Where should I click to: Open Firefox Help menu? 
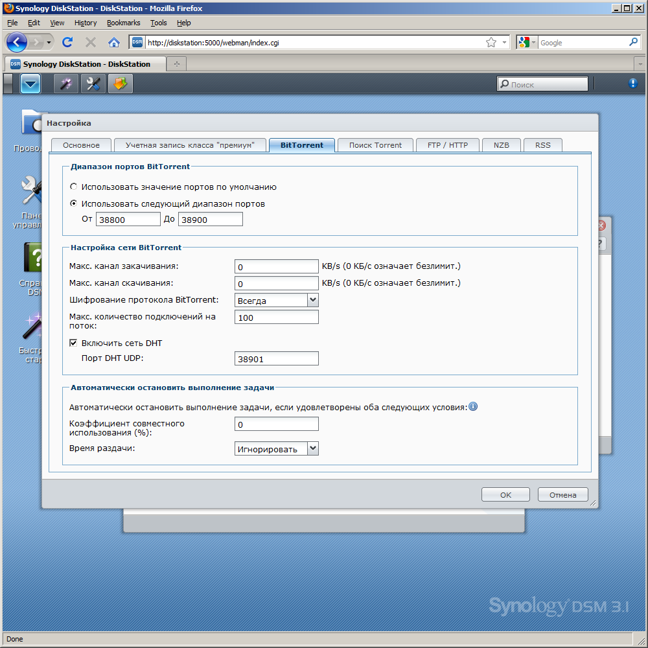coord(184,23)
